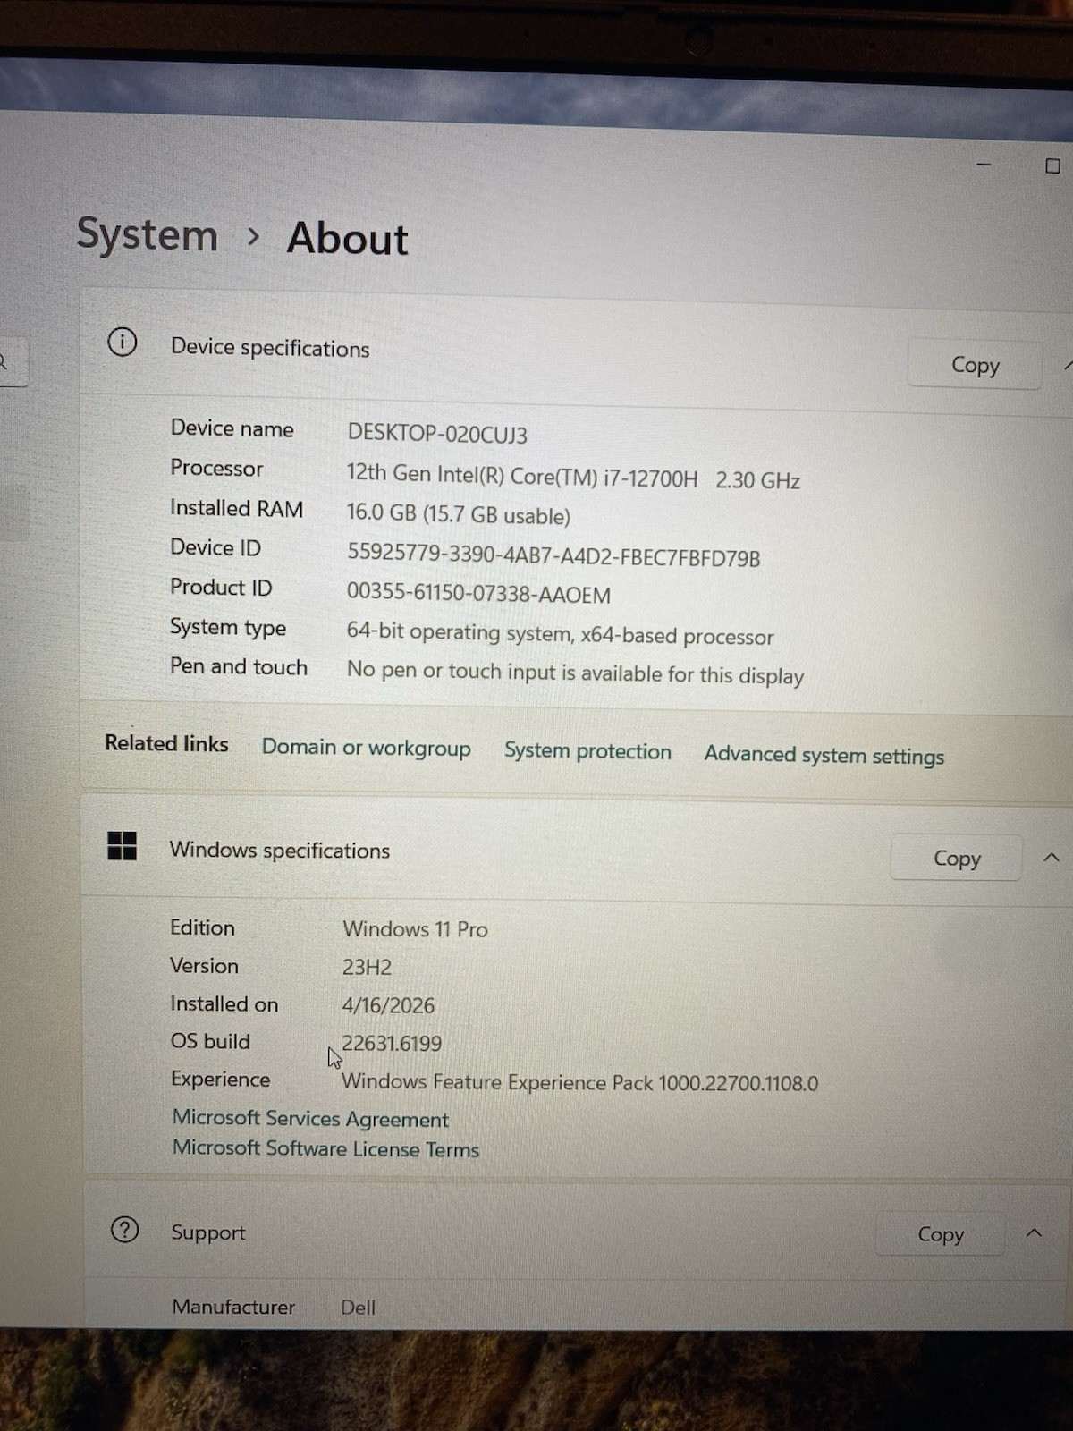This screenshot has width=1073, height=1431.
Task: Select the 64-bit operating system text
Action: pos(560,634)
